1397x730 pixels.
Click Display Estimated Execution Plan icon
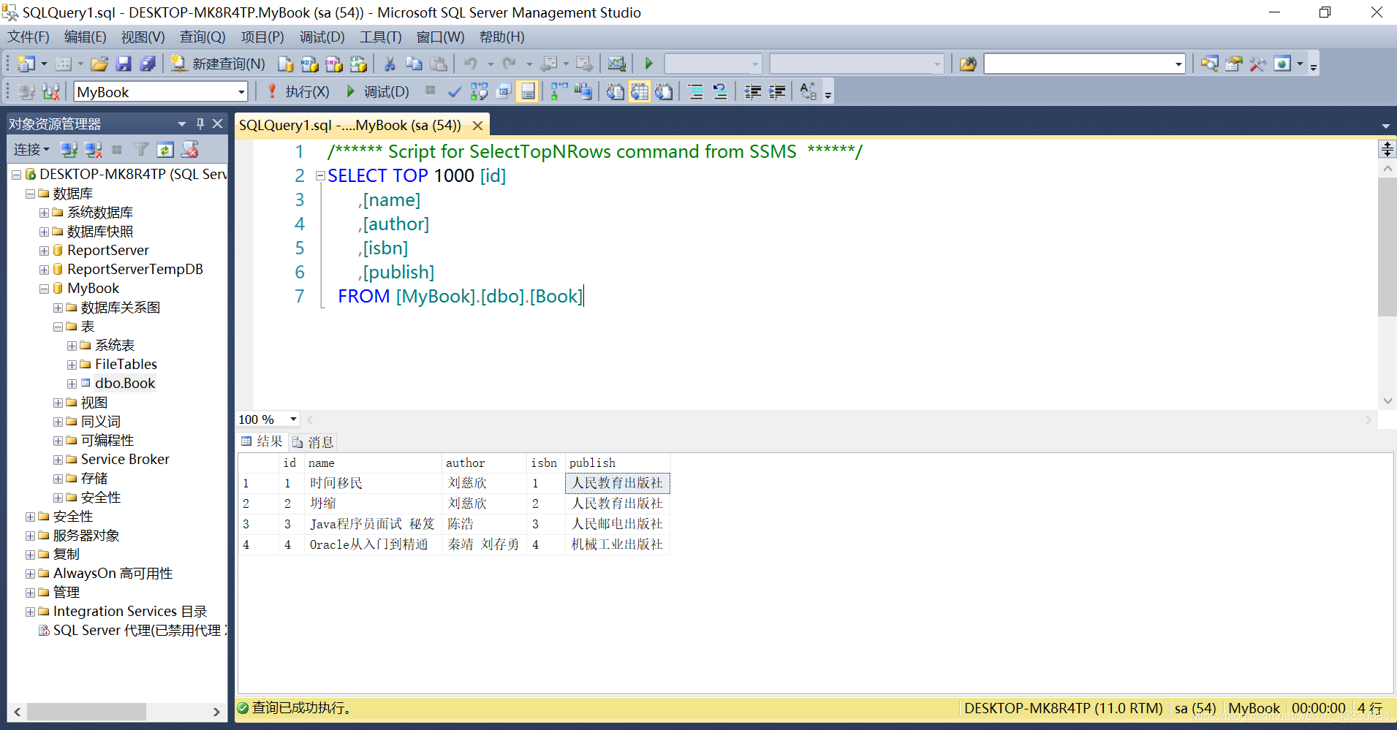[479, 91]
